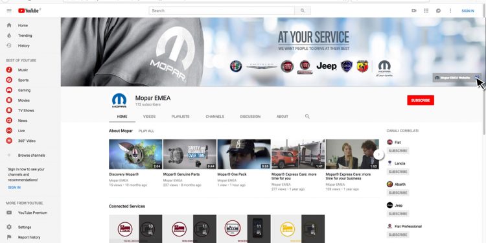Viewport: 486px width, 243px height.
Task: Open the Lancia related channel name
Action: 400,163
